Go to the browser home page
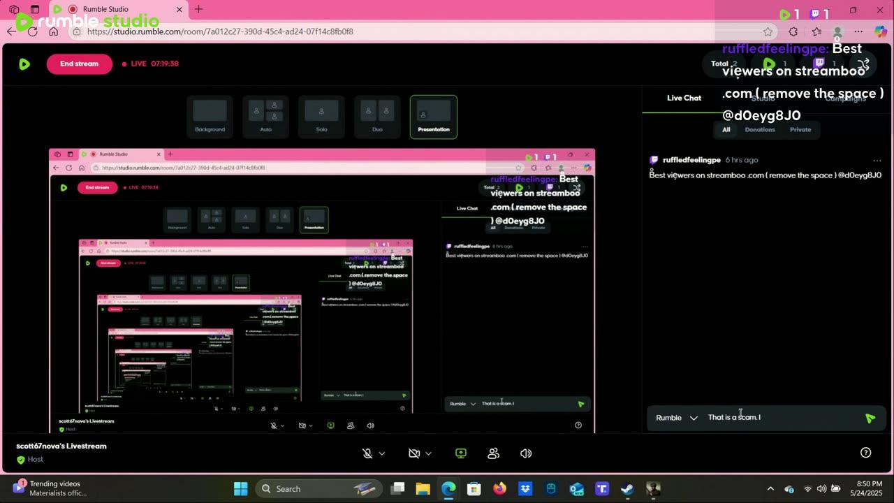This screenshot has width=894, height=503. click(x=53, y=31)
